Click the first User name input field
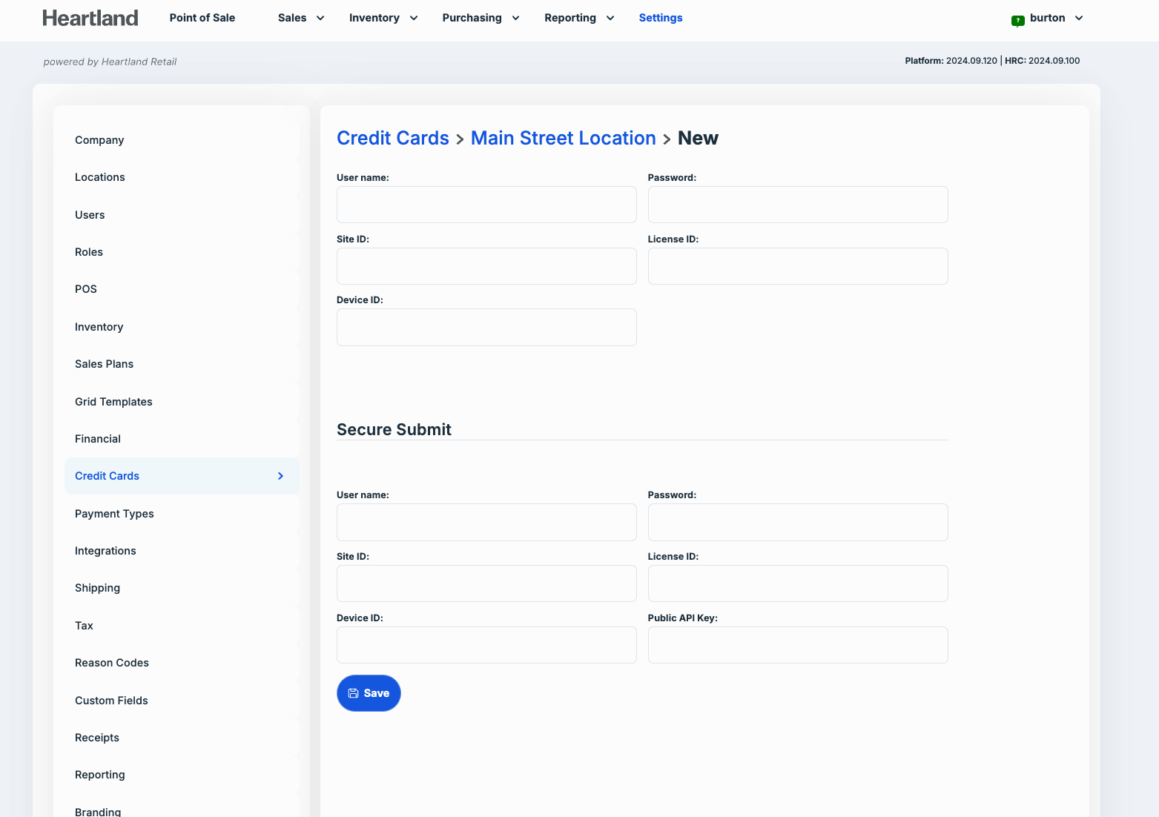 (486, 205)
